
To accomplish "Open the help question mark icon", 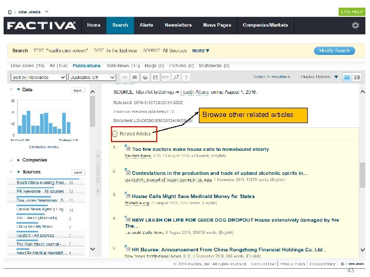I will tap(186, 77).
